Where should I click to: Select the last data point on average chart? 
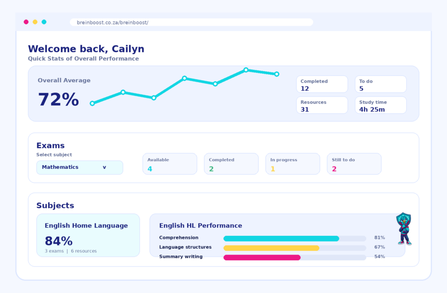(277, 74)
